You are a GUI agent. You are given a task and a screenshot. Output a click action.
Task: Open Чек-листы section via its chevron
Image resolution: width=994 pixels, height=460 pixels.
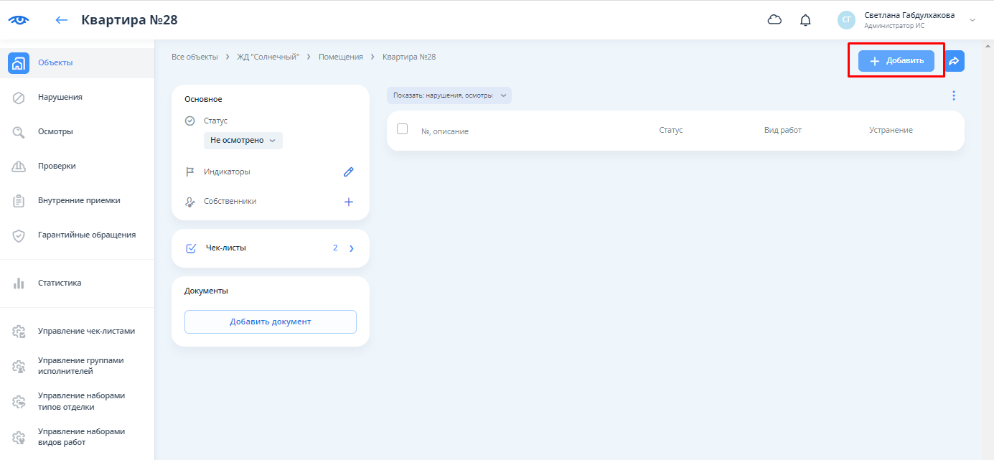click(352, 248)
